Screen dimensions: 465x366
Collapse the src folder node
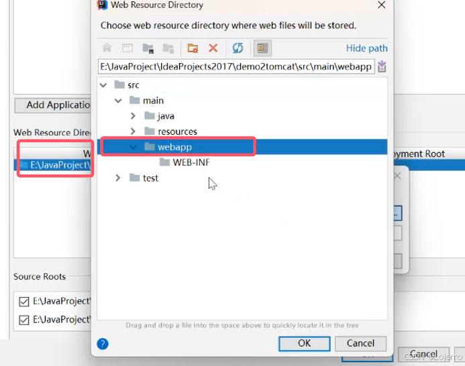tap(103, 85)
